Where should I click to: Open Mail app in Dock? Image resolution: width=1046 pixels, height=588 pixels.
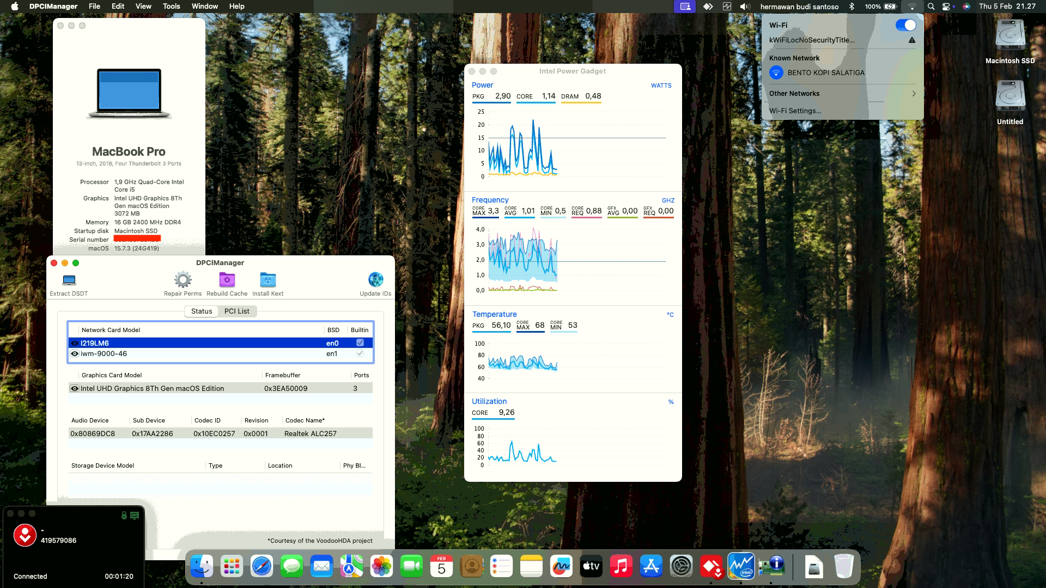point(321,567)
